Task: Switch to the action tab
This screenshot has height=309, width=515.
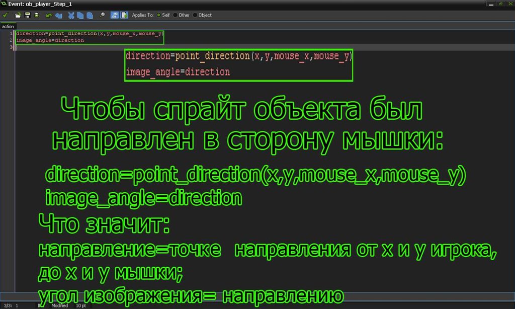Action: [8, 26]
